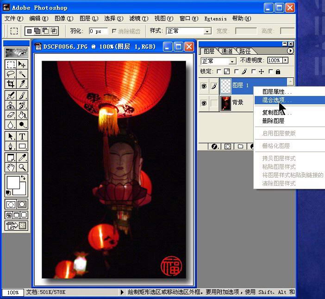
Task: Select the Type tool
Action: pyautogui.click(x=22, y=136)
